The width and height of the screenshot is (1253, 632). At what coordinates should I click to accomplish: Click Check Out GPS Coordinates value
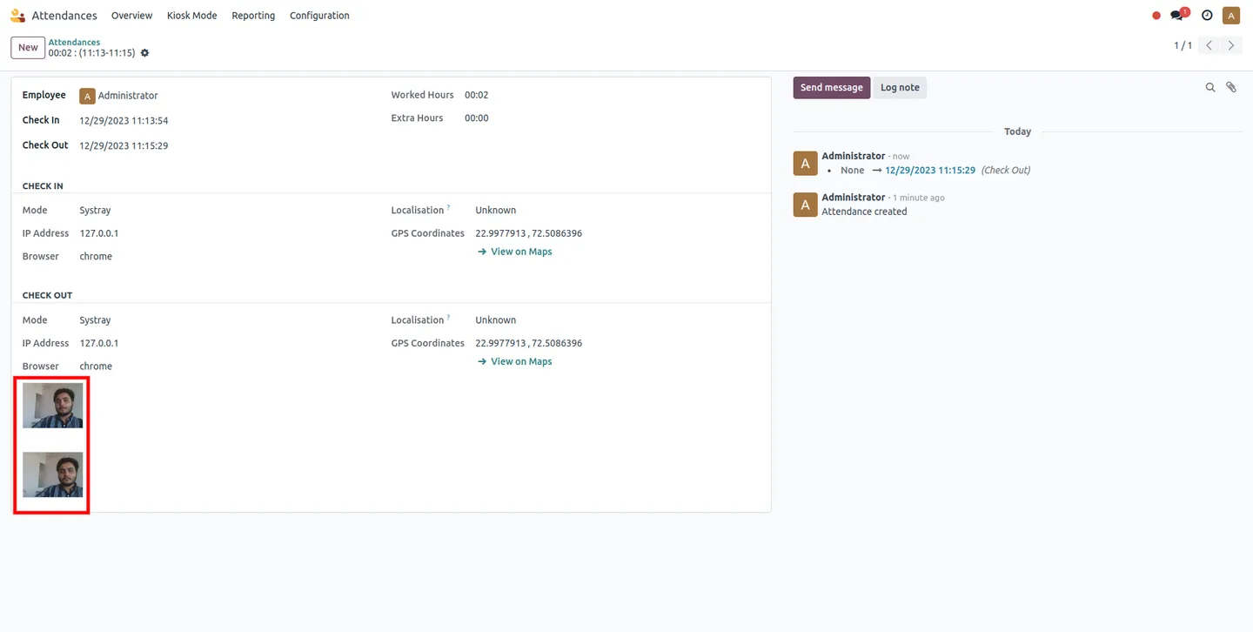click(x=528, y=343)
